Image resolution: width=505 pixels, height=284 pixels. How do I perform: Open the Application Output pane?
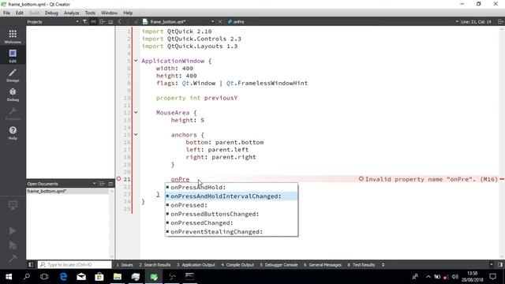(x=196, y=265)
